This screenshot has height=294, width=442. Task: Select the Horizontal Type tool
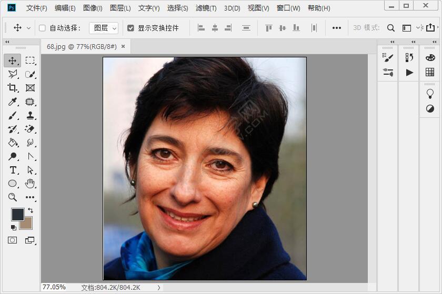[x=13, y=170]
